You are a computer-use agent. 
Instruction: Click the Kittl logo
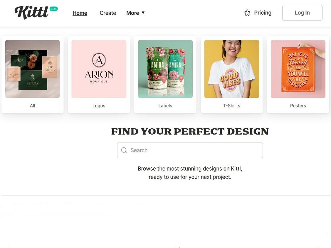tap(31, 13)
